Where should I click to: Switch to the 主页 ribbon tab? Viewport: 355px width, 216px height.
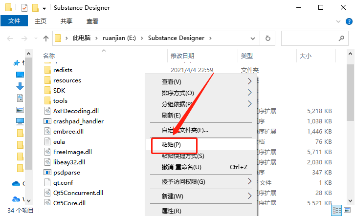click(41, 21)
